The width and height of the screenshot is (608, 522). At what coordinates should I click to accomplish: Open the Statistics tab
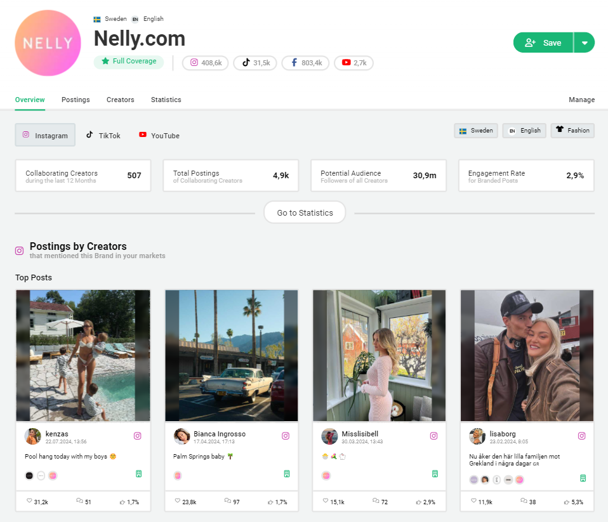click(x=166, y=100)
